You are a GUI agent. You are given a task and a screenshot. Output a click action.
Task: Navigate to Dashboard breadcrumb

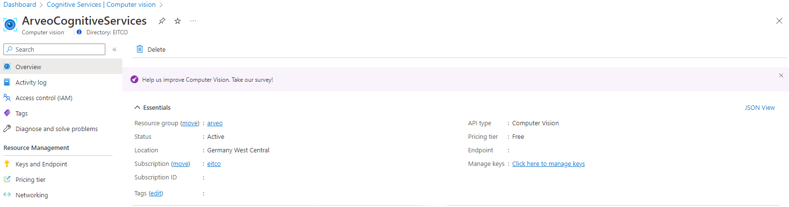pos(20,4)
